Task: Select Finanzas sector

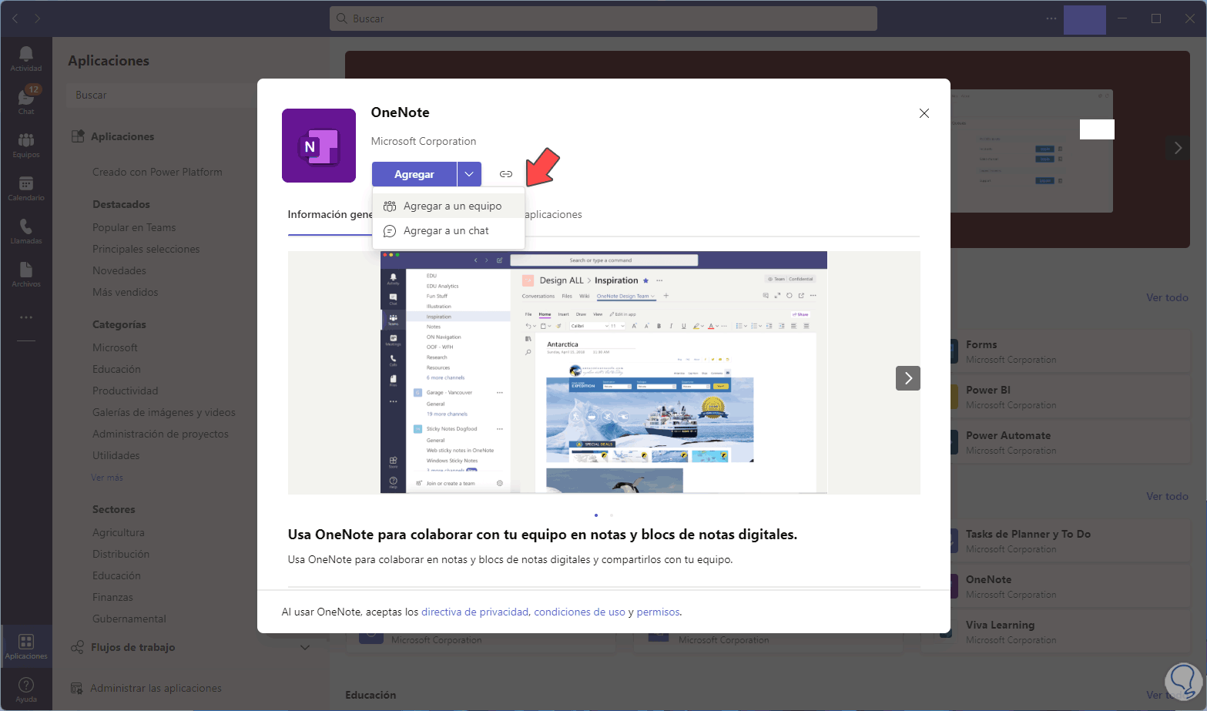Action: [x=112, y=597]
